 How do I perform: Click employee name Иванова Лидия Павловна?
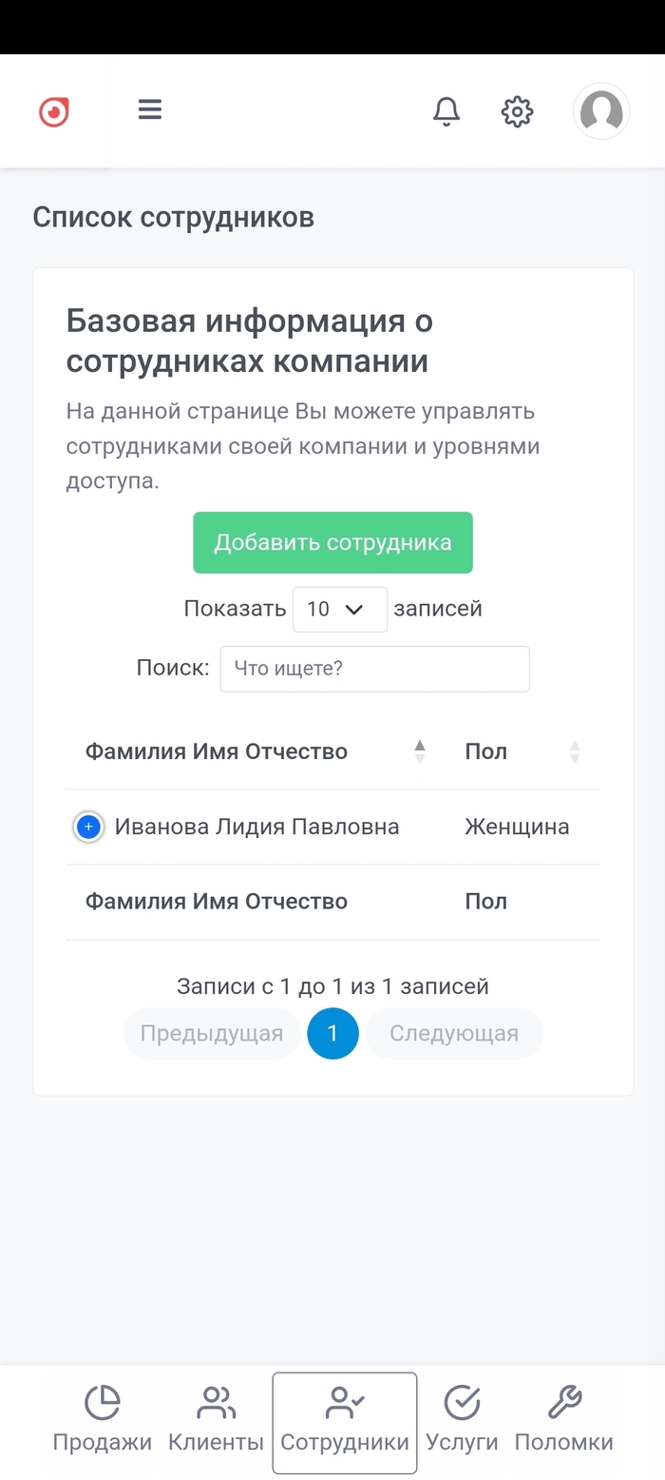coord(256,828)
